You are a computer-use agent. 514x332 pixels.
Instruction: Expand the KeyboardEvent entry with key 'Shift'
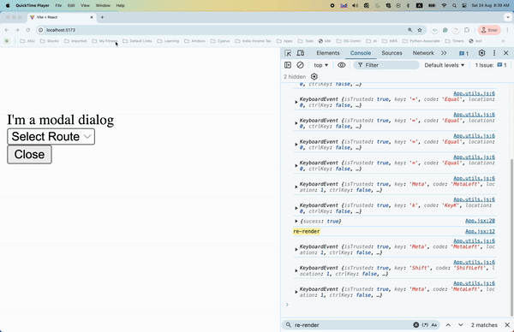pyautogui.click(x=296, y=270)
